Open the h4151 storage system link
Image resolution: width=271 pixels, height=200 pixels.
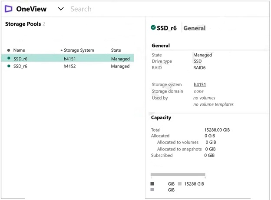200,85
